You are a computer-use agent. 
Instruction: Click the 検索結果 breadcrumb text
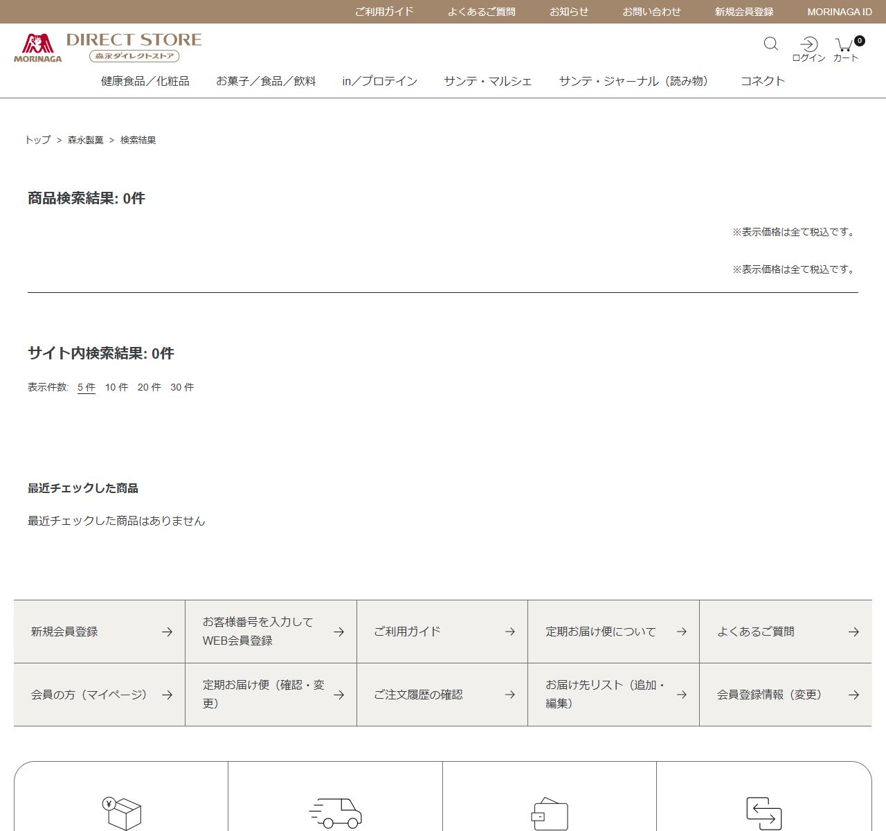click(x=138, y=140)
